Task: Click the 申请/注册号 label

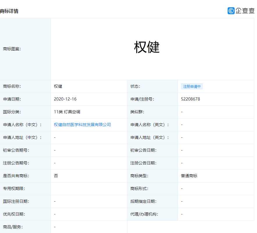Action: point(142,99)
